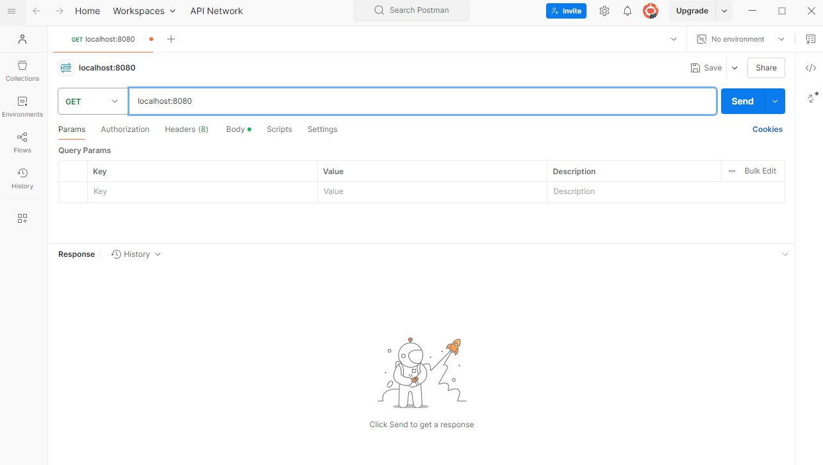Maximize the Postman window
This screenshot has height=465, width=823.
782,11
